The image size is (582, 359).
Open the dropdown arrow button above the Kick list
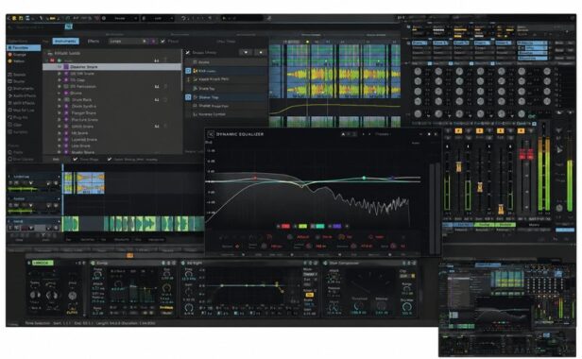[x=246, y=53]
